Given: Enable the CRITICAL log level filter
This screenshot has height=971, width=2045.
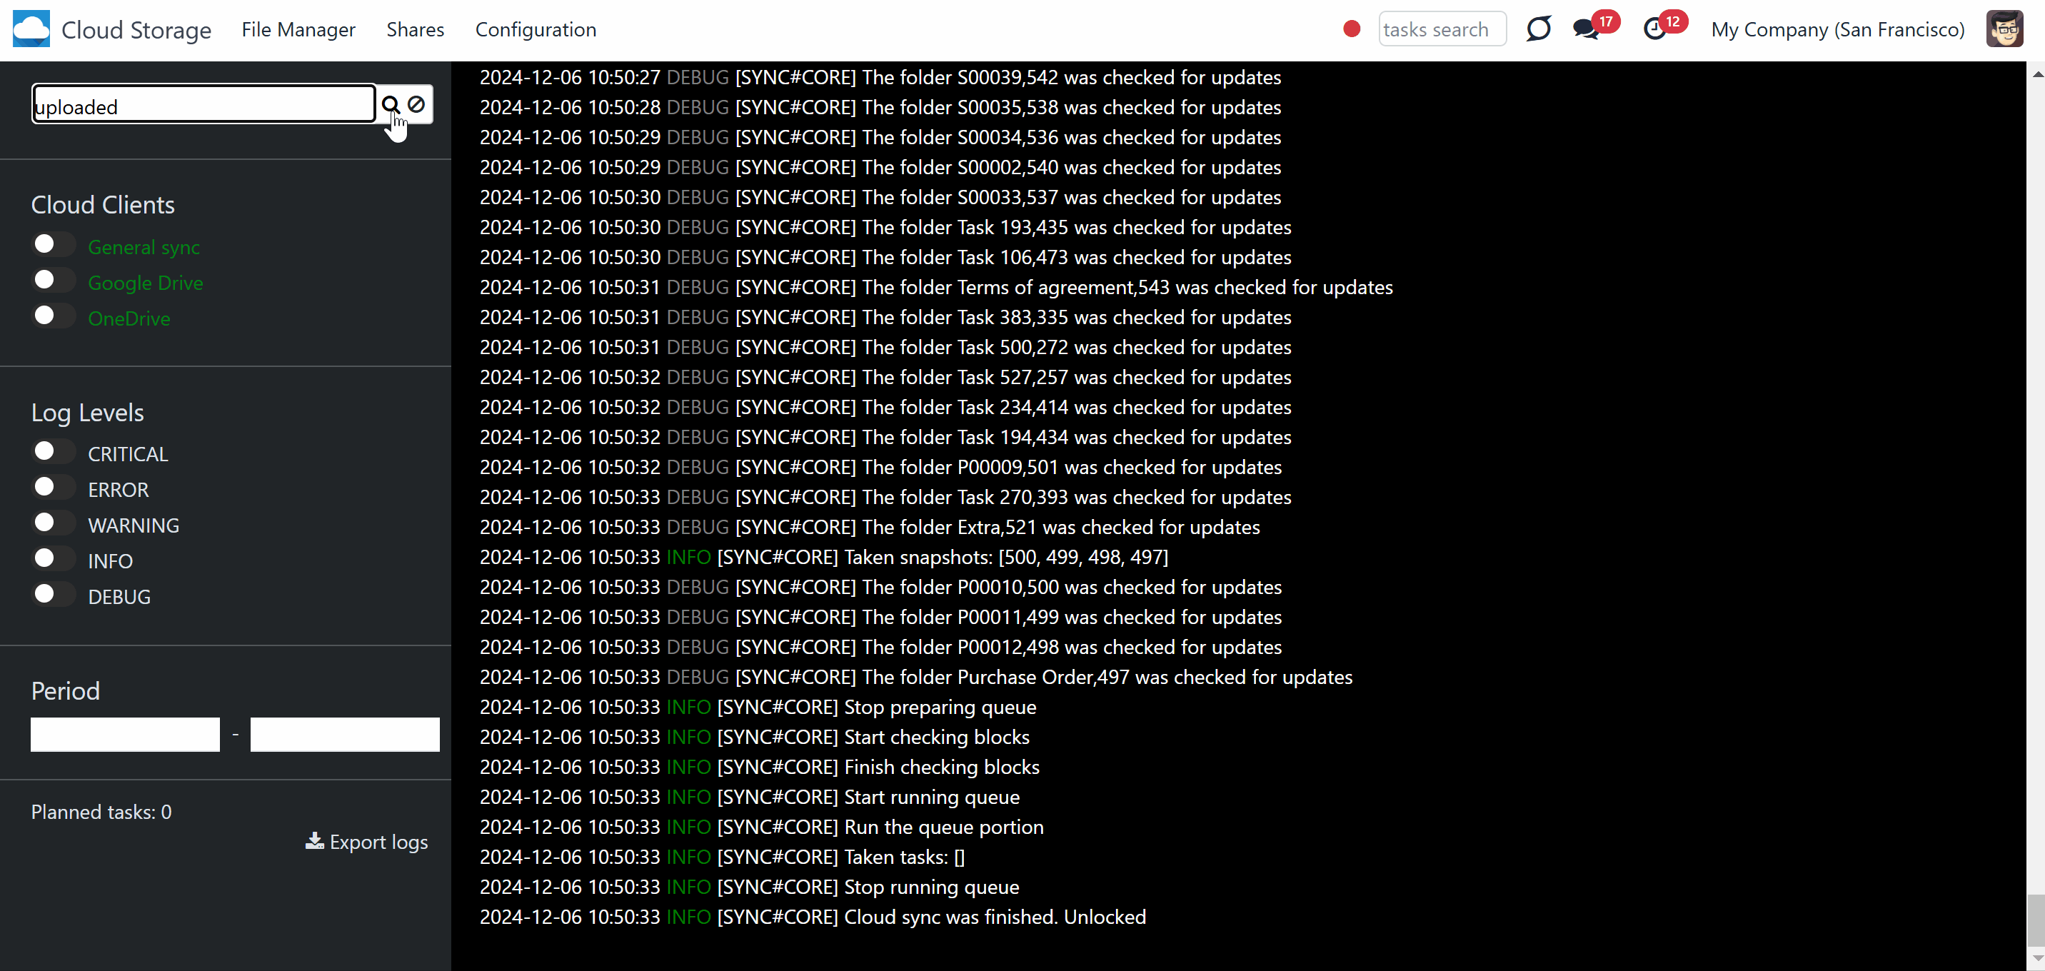Looking at the screenshot, I should click(x=53, y=452).
